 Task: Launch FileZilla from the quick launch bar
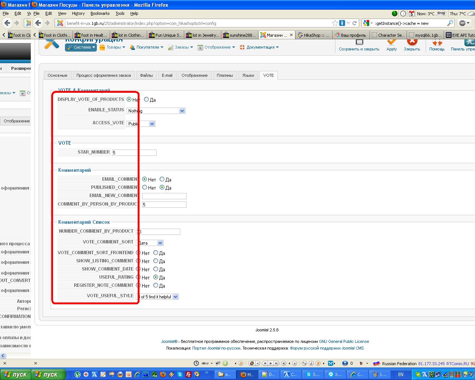189,374
